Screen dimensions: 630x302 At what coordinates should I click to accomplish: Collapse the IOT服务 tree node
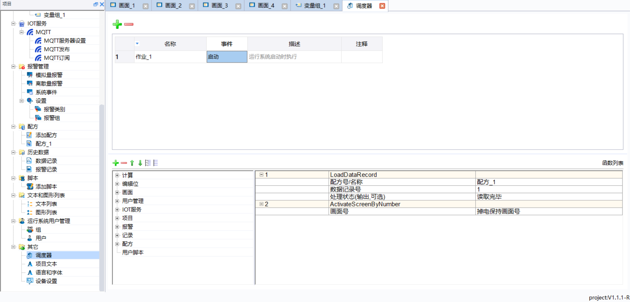click(13, 24)
